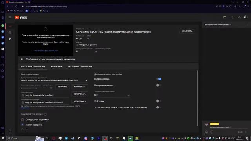This screenshot has height=141, width=251.
Task: Switch to the Состояние трансляции tab
Action: pyautogui.click(x=80, y=67)
